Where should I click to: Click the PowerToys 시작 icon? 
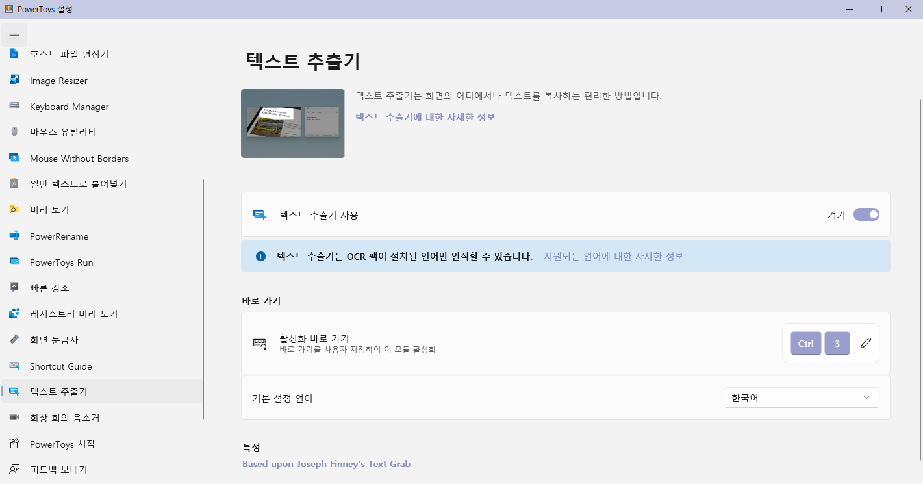(14, 444)
